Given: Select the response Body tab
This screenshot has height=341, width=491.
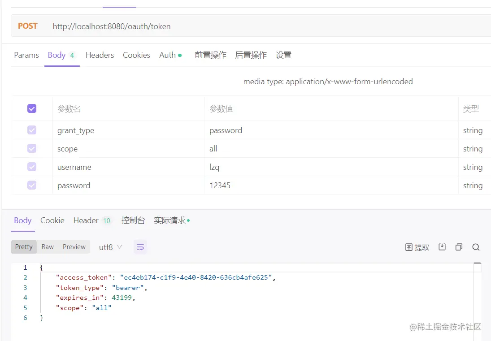Looking at the screenshot, I should [22, 220].
